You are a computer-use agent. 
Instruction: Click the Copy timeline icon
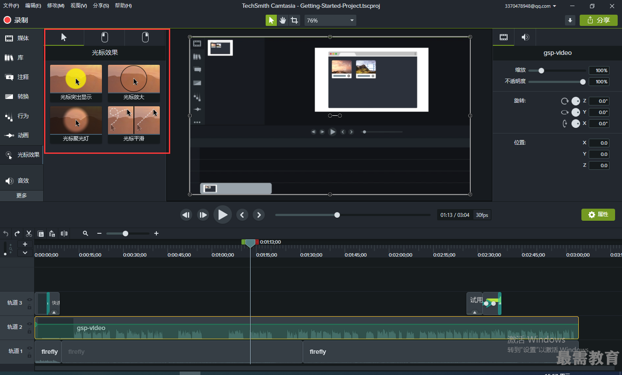point(41,234)
